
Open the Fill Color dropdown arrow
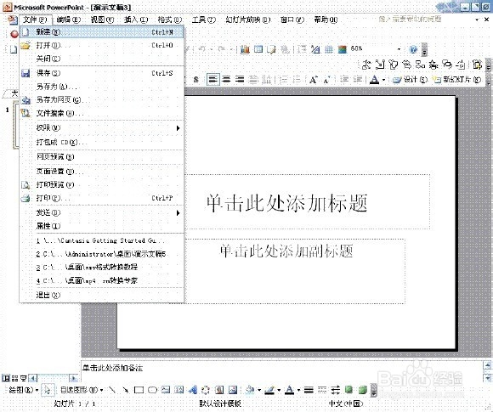point(259,390)
